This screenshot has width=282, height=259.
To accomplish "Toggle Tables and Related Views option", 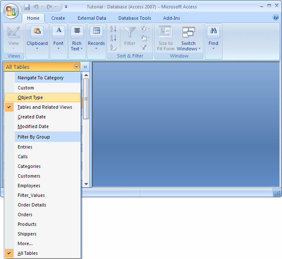I will [x=42, y=107].
